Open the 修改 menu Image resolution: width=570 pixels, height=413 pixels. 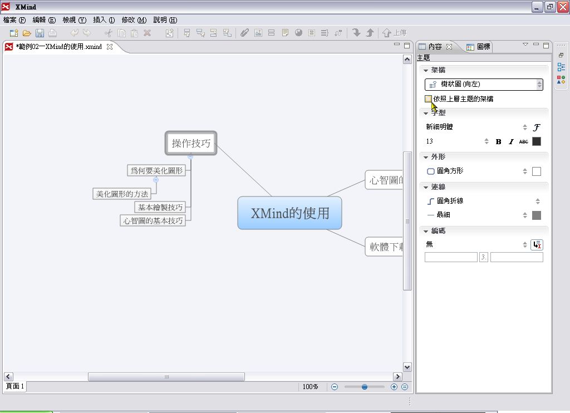[134, 20]
